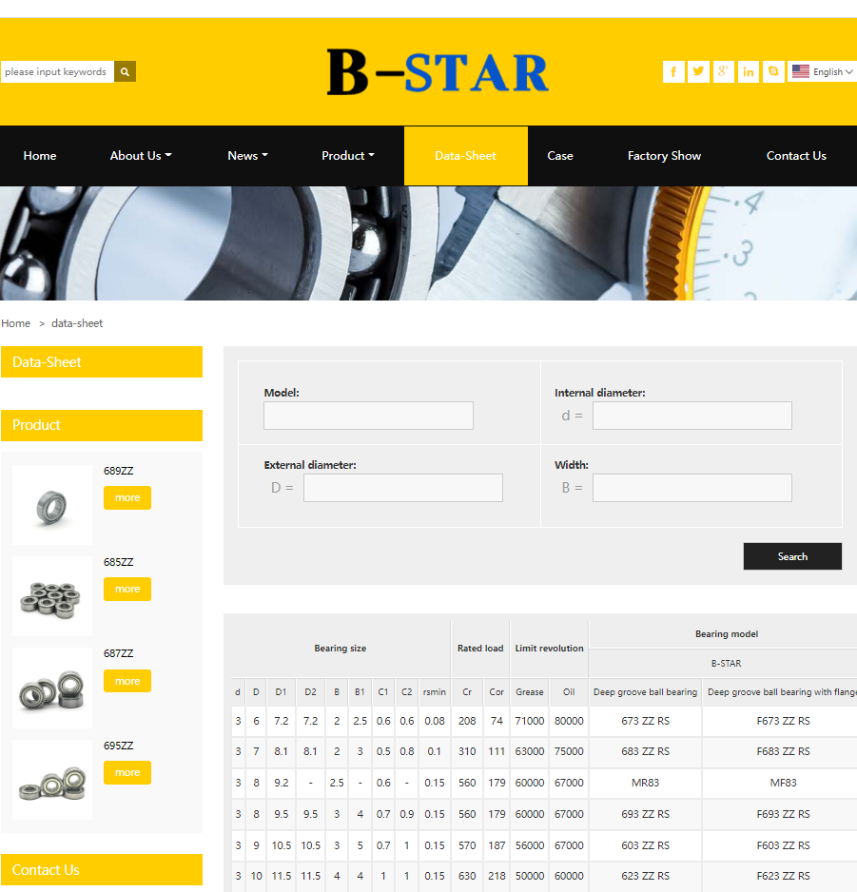Click the 689ZZ product title
Screen dimensions: 857x892
coord(118,471)
